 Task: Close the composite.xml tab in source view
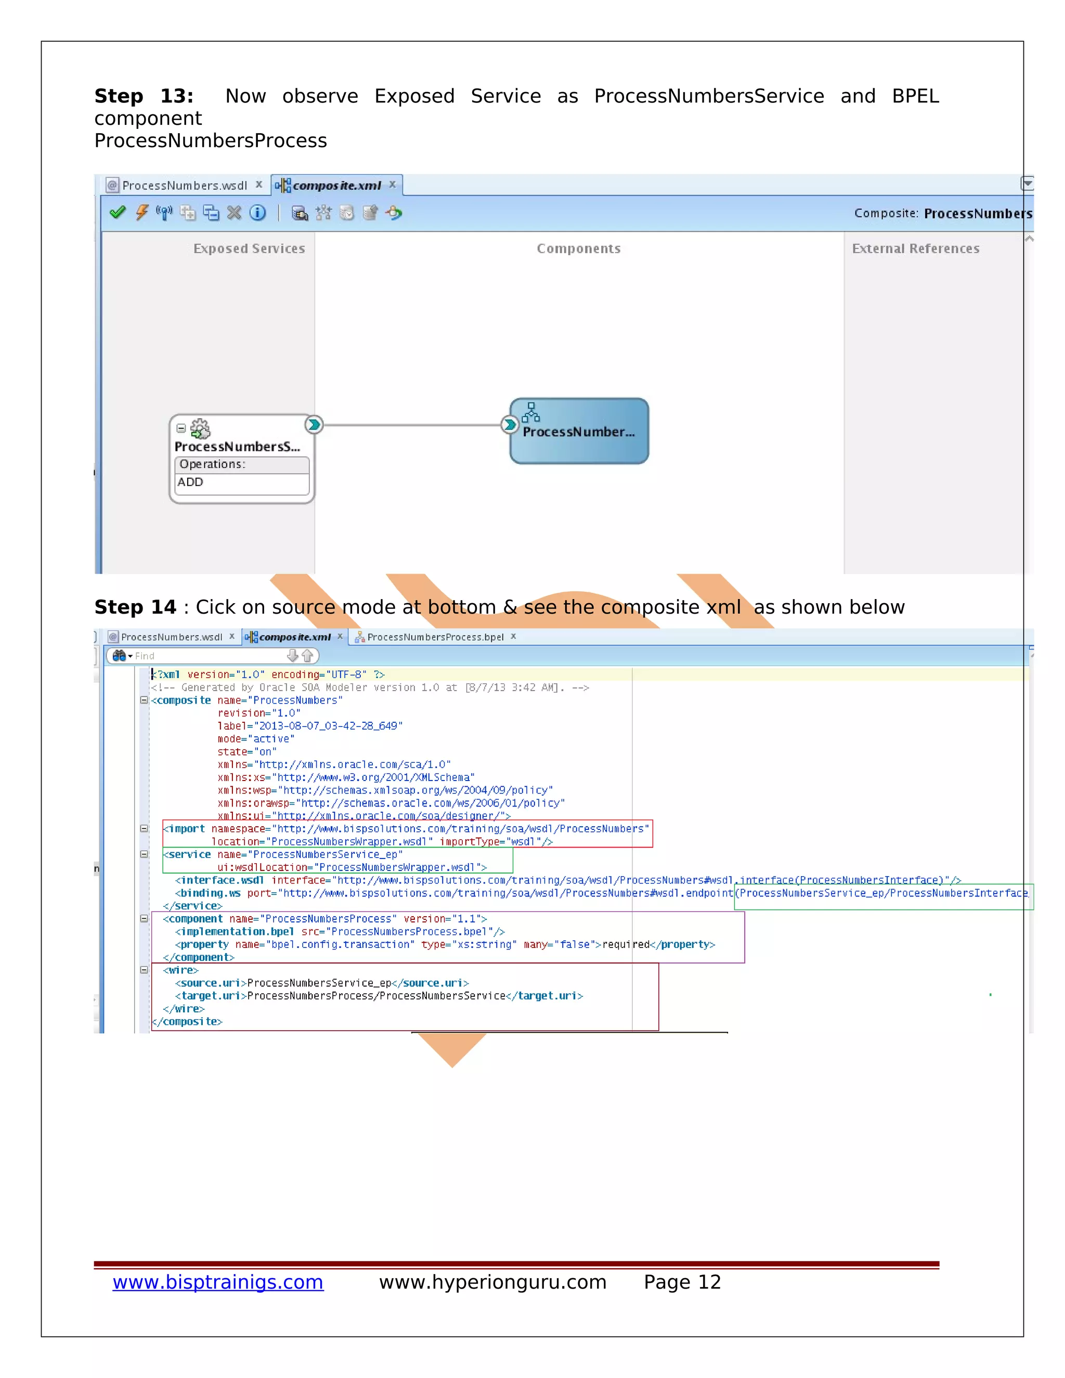(x=340, y=636)
